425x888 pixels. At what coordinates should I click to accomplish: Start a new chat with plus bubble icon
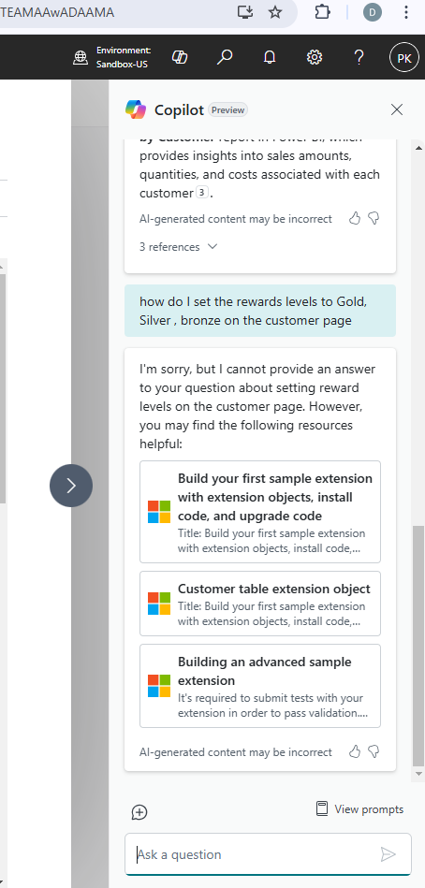(139, 812)
